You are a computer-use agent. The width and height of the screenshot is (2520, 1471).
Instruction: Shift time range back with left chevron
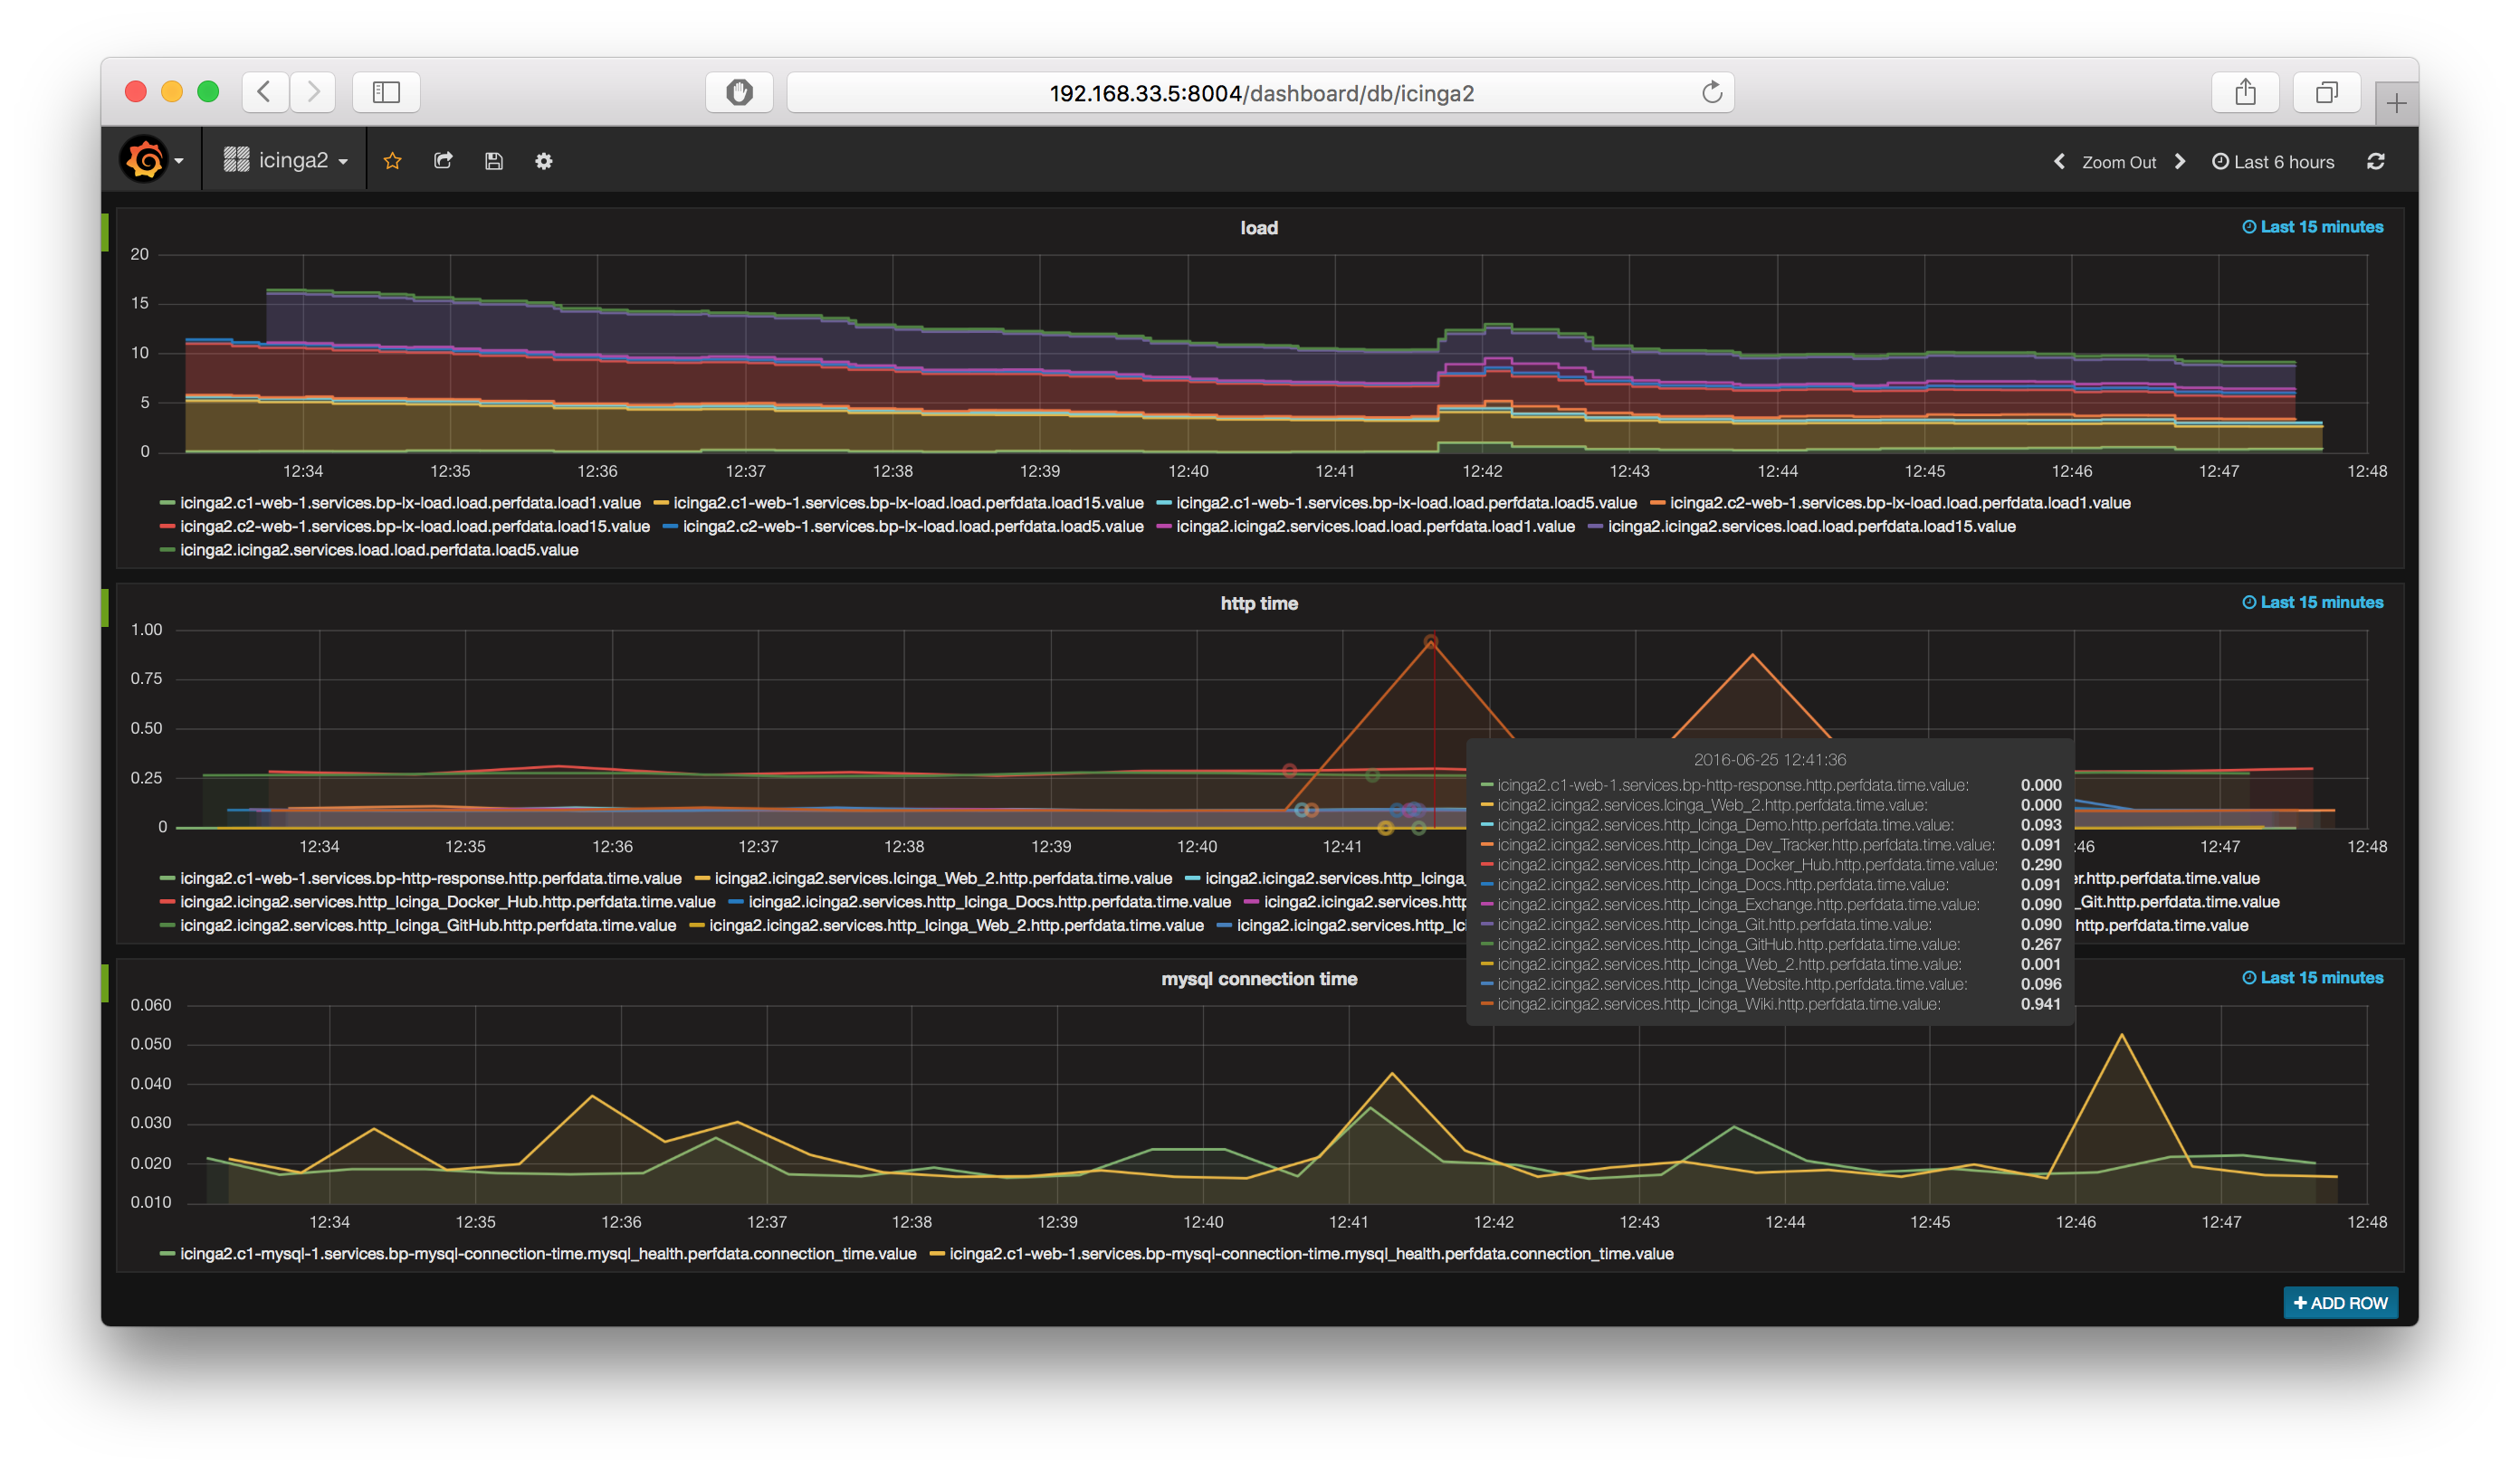(x=2059, y=162)
